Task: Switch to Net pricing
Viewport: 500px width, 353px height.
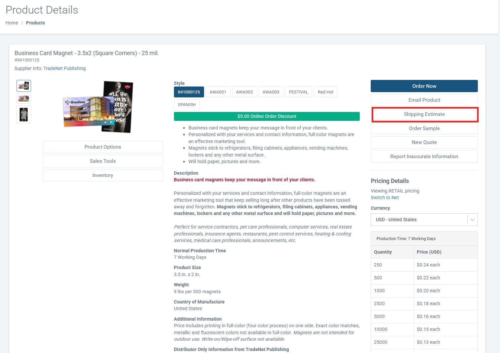Action: click(385, 197)
